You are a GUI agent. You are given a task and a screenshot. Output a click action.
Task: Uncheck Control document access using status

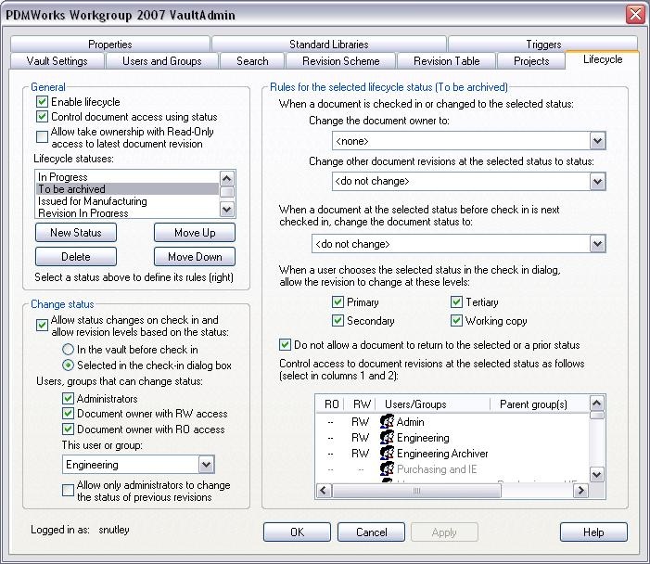point(42,117)
